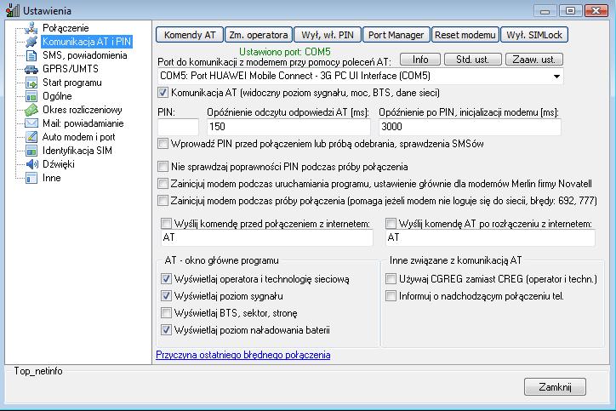Screen dimensions: 616x411
Task: Click the Połączenie icon in sidebar tree
Action: point(31,28)
